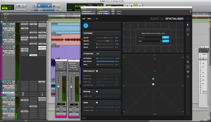Viewport: 211px width, 122px height.
Task: Click the blue source 1 circle button
Action: tap(86, 26)
